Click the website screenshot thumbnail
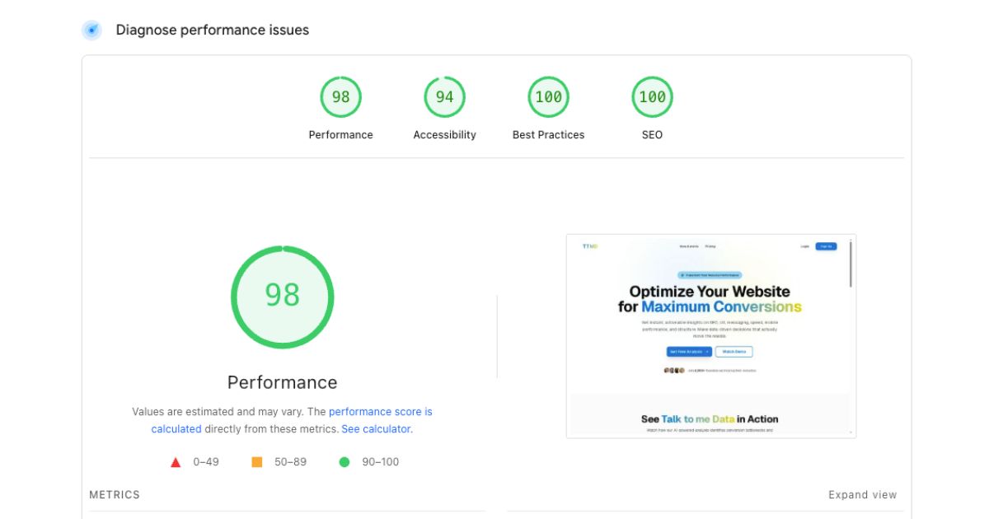Screen dimensions: 989x519 (x=710, y=336)
